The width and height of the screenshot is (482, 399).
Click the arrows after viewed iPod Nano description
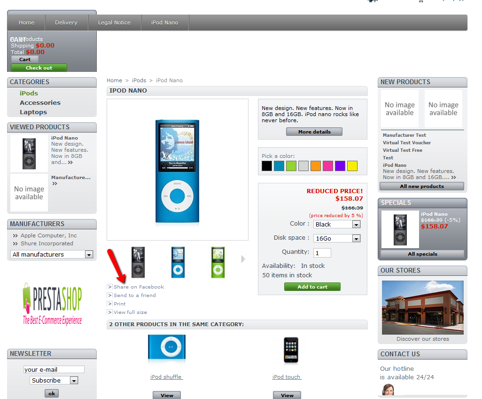(70, 163)
